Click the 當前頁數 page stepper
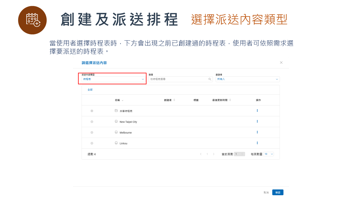 click(239, 154)
